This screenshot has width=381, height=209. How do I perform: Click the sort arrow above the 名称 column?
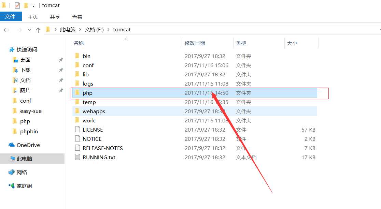[126, 39]
